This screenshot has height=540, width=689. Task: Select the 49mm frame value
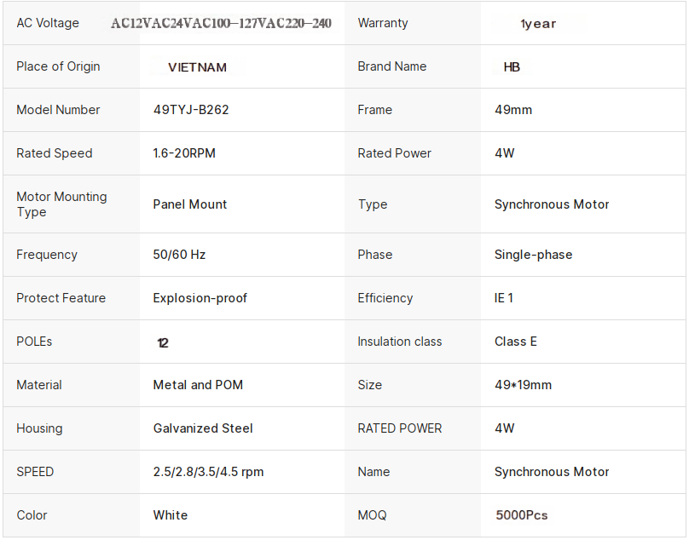pyautogui.click(x=513, y=110)
